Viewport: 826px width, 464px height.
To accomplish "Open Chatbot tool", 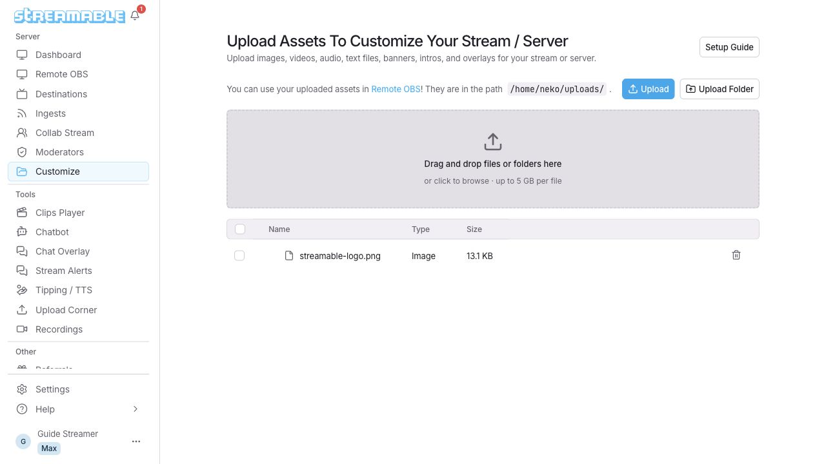I will pos(79,232).
